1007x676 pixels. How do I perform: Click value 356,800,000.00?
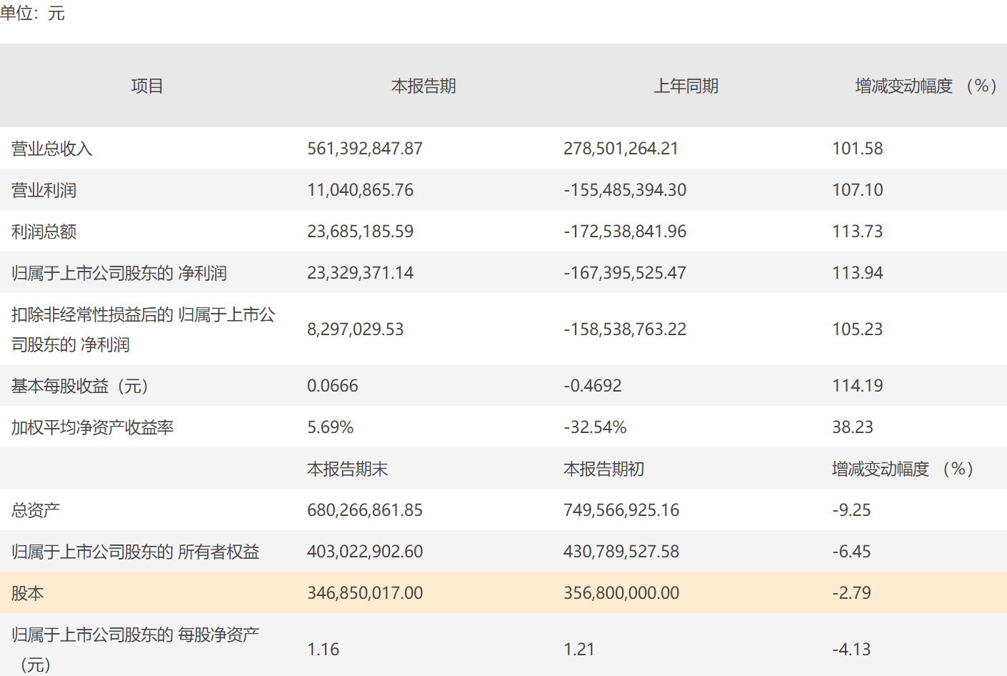click(x=621, y=593)
